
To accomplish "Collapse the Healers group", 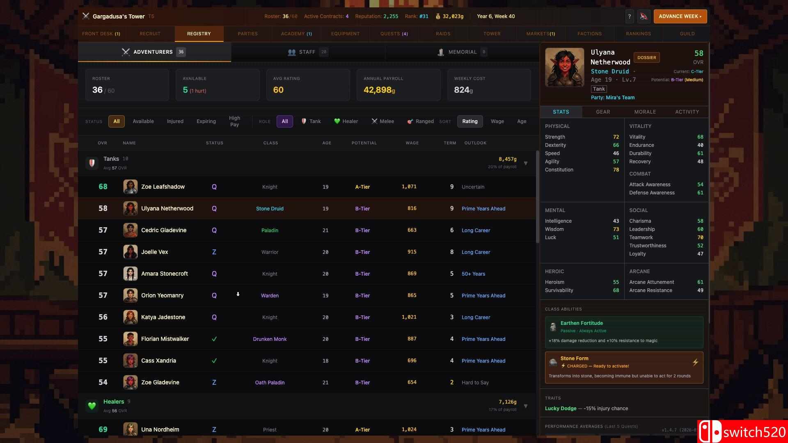I will (526, 406).
